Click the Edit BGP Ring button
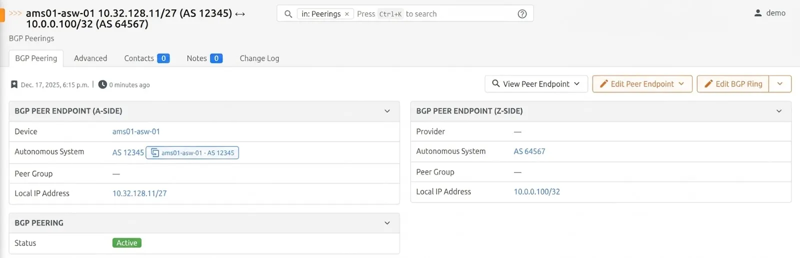The width and height of the screenshot is (800, 258). (x=733, y=84)
